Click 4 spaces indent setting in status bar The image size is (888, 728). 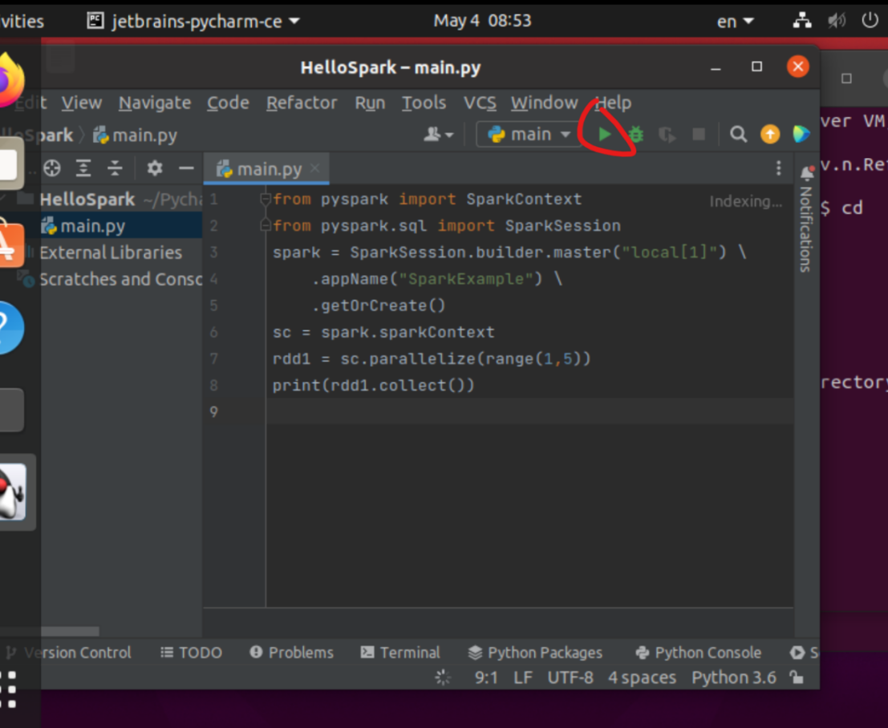pos(643,677)
